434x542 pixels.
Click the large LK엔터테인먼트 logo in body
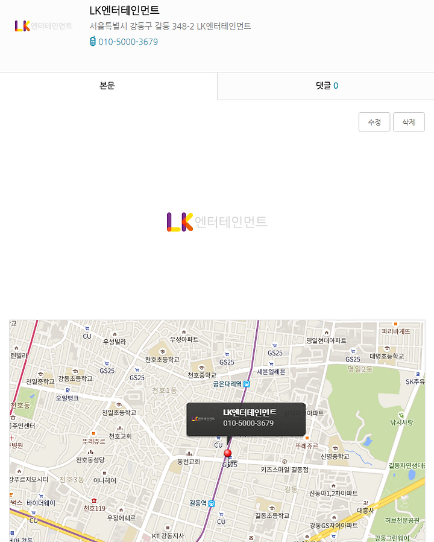pyautogui.click(x=217, y=222)
